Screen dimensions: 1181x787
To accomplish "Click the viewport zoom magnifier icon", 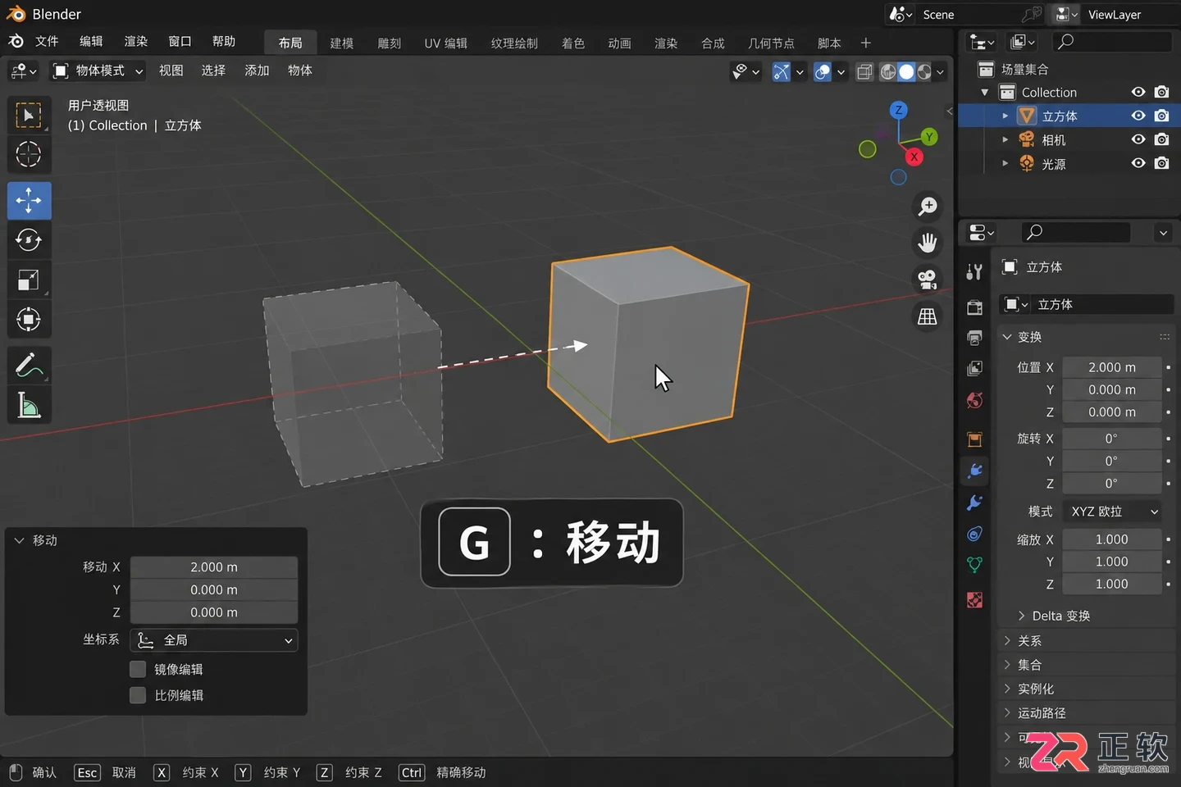I will point(928,207).
